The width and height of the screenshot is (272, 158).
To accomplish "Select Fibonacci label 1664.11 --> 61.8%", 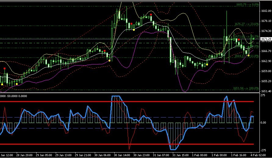I will click(247, 56).
